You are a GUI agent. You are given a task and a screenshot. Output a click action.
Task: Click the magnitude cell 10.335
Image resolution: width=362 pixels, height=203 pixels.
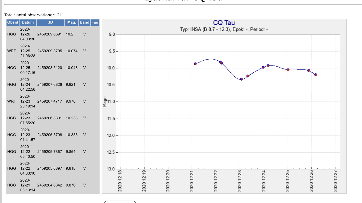(71, 135)
